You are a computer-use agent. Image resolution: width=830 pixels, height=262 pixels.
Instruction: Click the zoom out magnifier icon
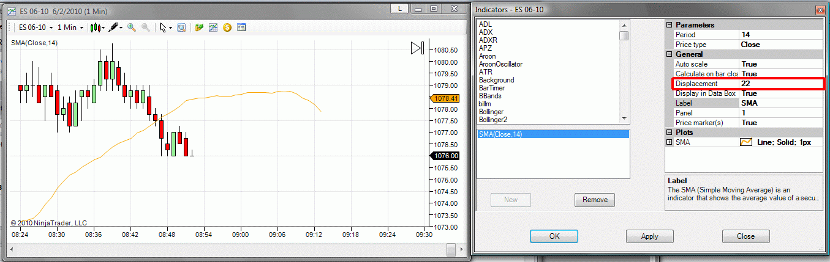(x=146, y=27)
